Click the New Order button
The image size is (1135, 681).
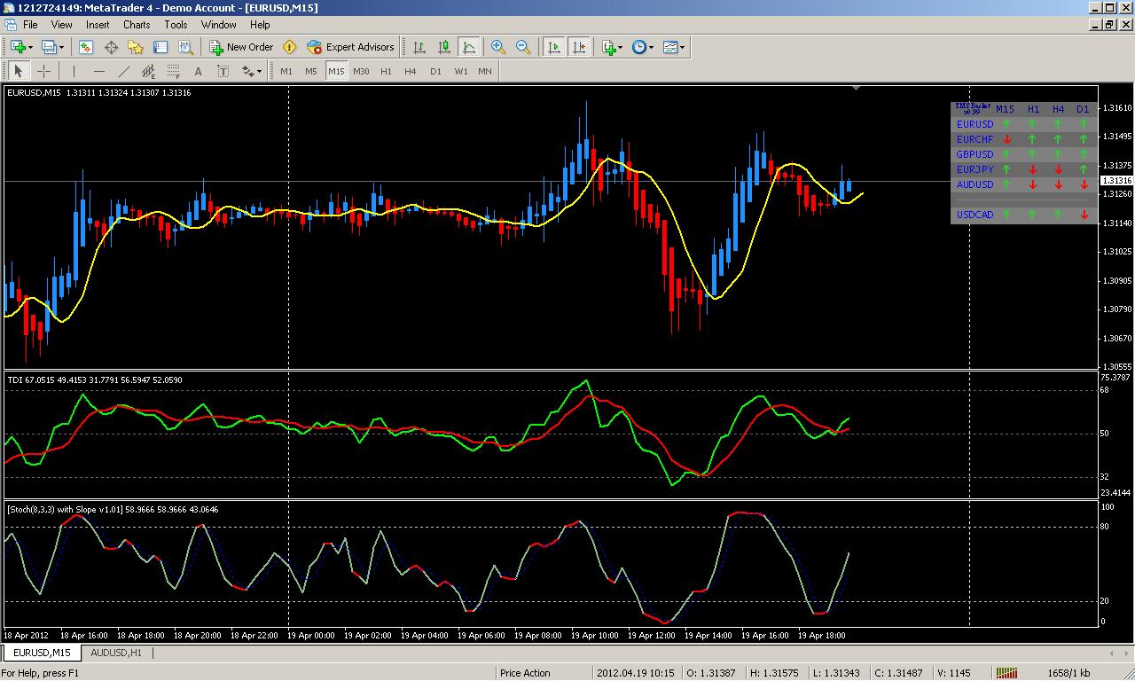241,47
